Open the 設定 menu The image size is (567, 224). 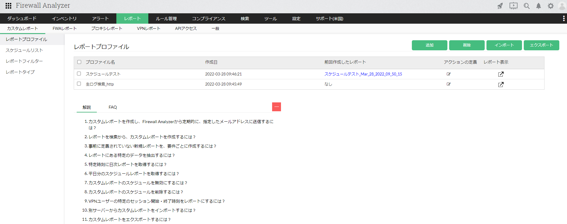pos(296,19)
